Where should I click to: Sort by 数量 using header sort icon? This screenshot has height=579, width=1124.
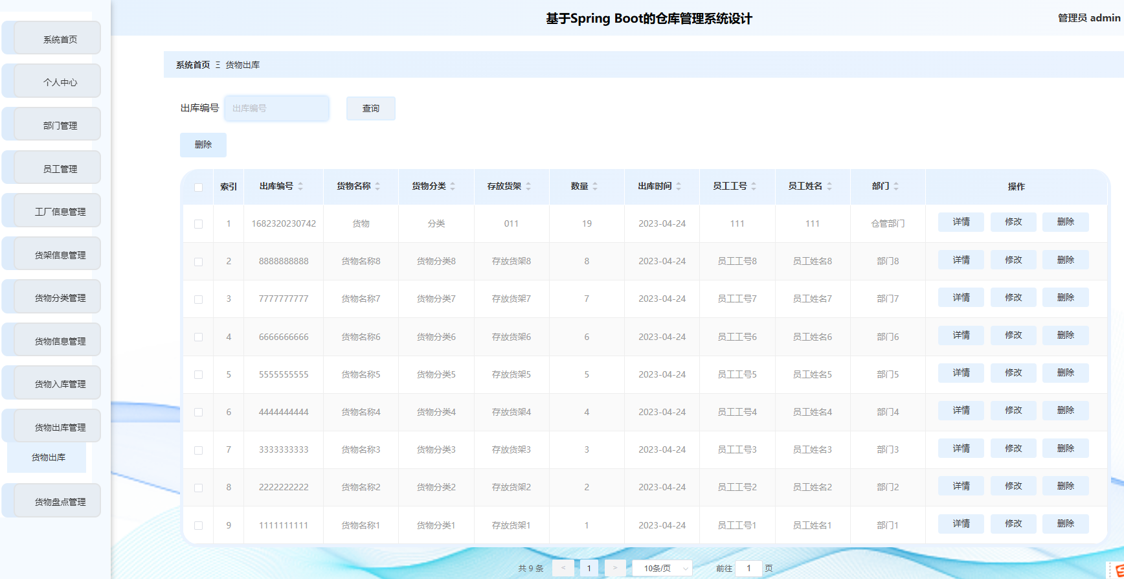(x=595, y=187)
